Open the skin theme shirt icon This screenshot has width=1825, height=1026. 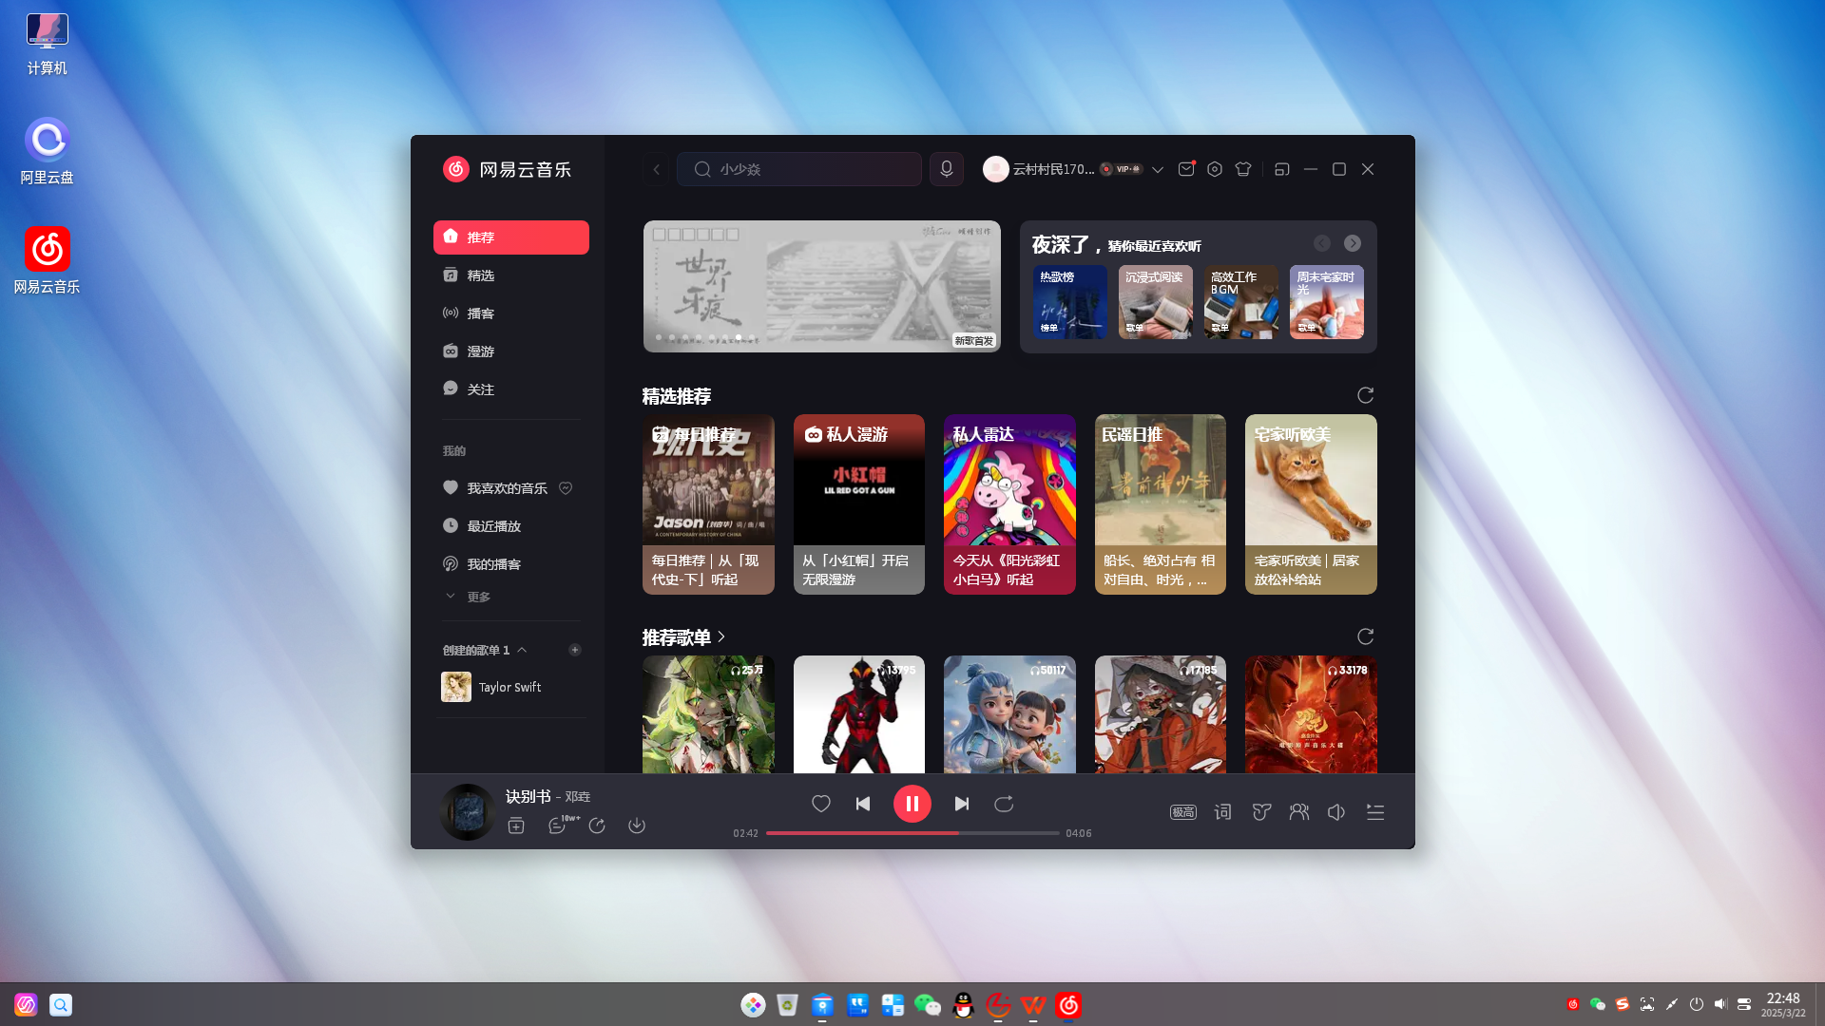(1243, 169)
